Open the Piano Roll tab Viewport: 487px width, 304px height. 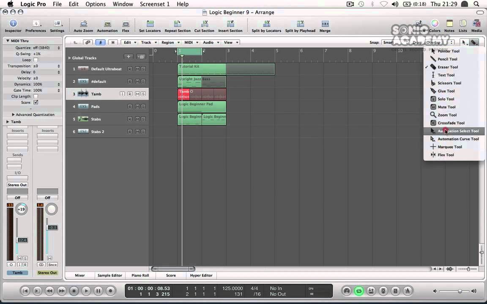(140, 275)
